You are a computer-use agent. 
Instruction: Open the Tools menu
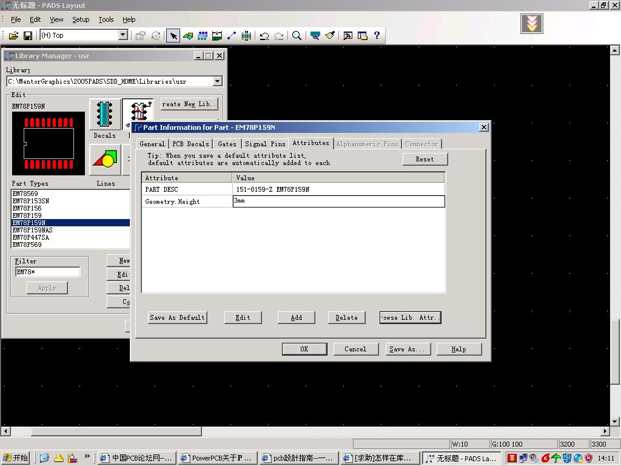106,19
